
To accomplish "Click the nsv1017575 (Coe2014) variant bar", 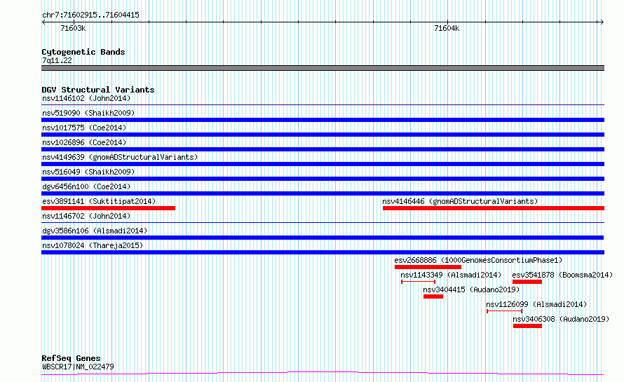I will click(323, 135).
